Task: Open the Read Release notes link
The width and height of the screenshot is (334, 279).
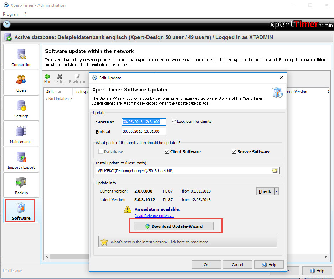Action: click(154, 216)
